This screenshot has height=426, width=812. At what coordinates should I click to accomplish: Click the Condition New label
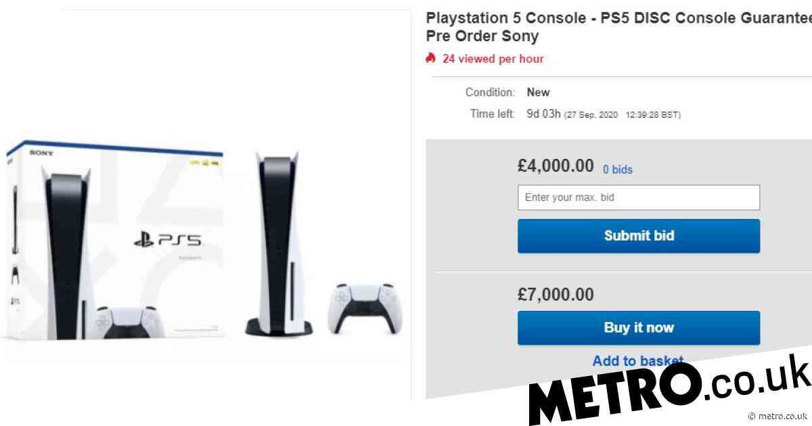point(507,92)
